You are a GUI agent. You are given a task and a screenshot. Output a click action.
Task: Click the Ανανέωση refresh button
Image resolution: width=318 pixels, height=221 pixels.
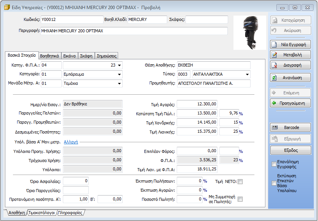click(x=291, y=78)
